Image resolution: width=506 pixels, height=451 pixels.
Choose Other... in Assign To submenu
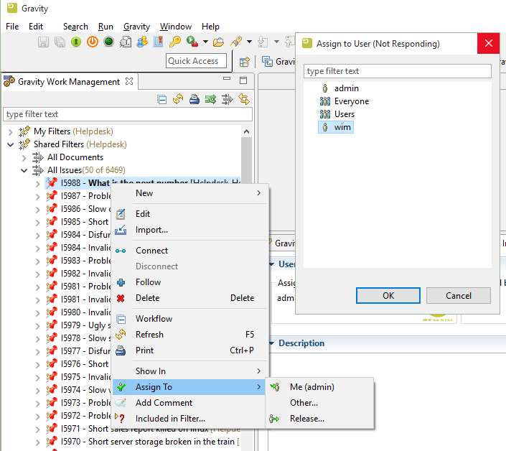(304, 403)
